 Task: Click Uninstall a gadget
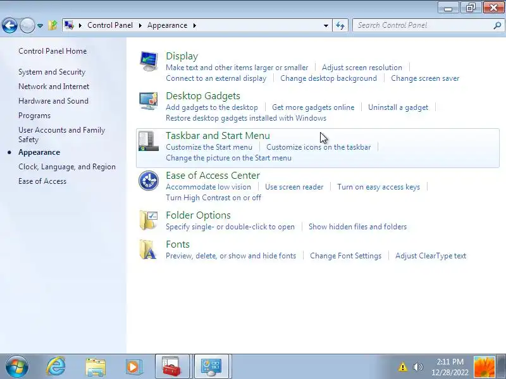[x=398, y=107]
